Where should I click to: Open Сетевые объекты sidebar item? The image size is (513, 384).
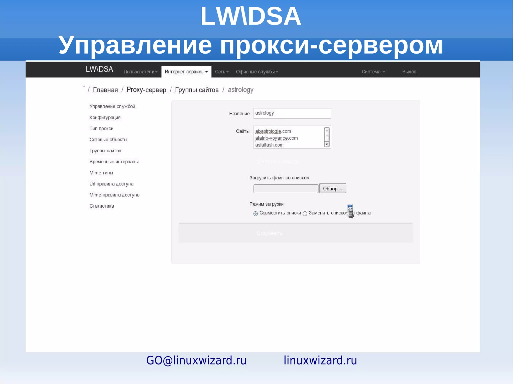tap(108, 140)
